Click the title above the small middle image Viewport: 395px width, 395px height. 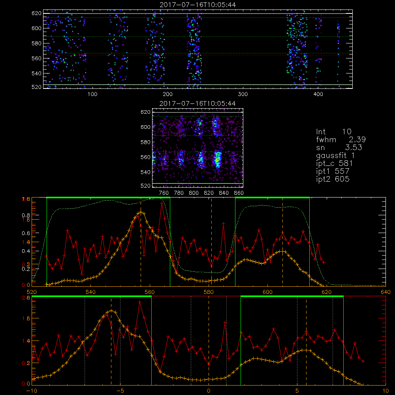[197, 103]
